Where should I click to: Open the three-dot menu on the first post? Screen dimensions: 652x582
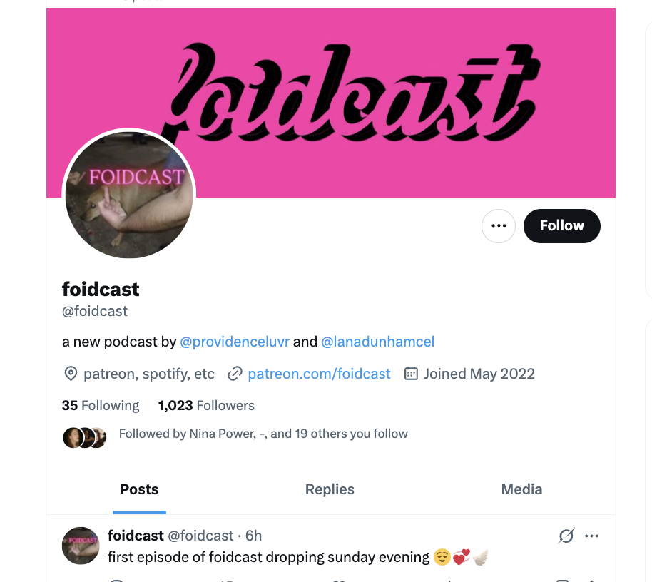[x=591, y=536]
